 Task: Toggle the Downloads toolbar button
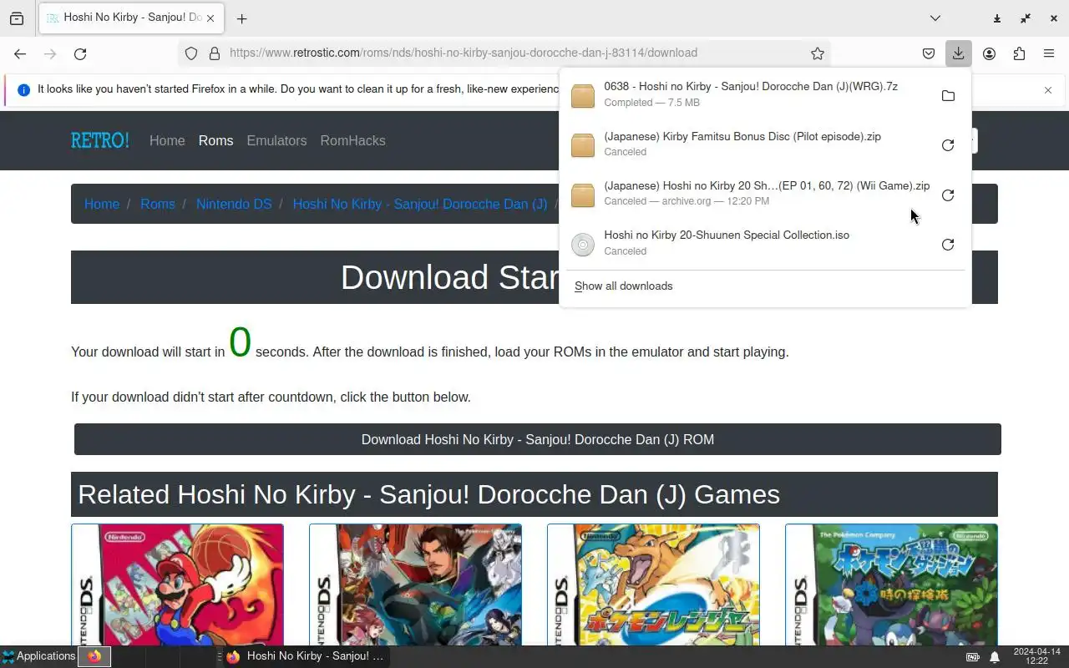pos(958,53)
